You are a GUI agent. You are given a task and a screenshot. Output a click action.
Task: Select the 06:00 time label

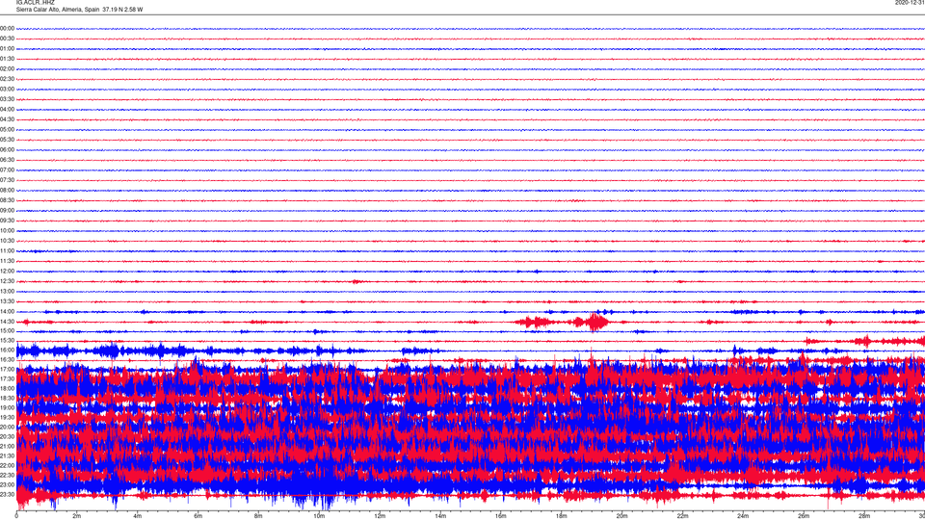coord(7,150)
